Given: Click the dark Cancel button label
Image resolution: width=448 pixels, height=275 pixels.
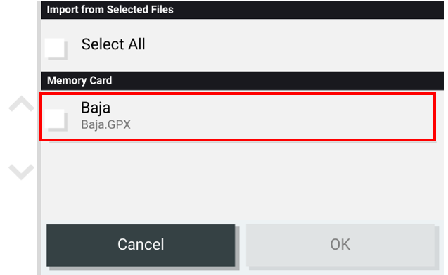Looking at the screenshot, I should 141,245.
